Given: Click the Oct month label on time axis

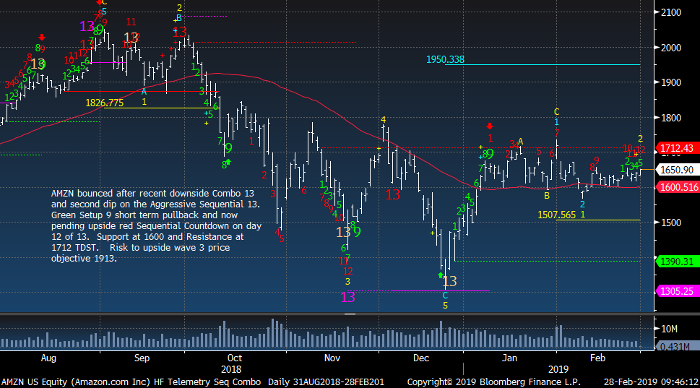Looking at the screenshot, I should (x=234, y=358).
